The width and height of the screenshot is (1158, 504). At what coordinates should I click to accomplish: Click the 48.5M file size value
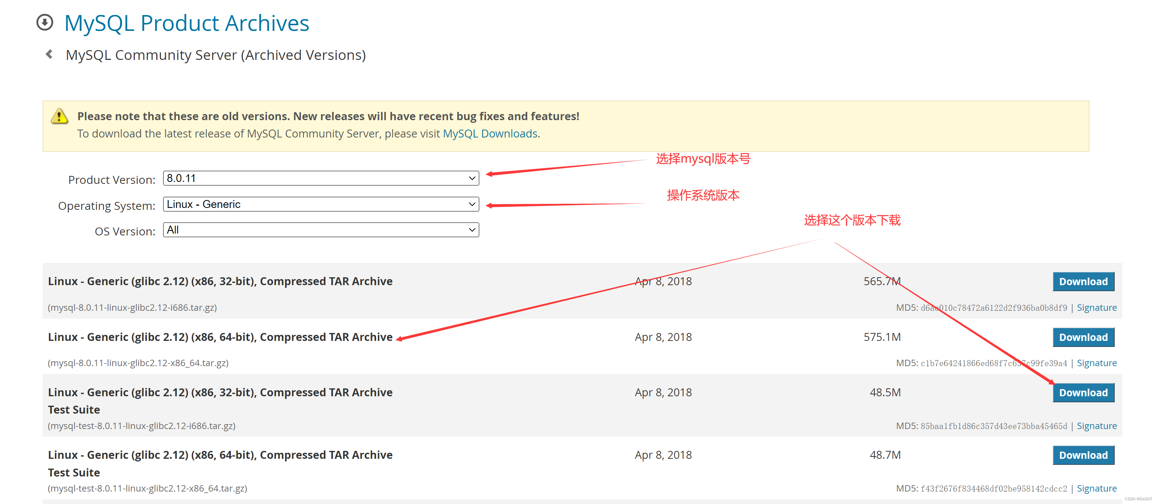point(885,392)
